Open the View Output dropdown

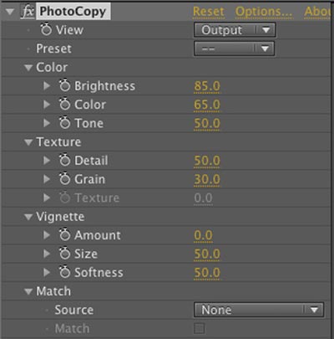235,30
